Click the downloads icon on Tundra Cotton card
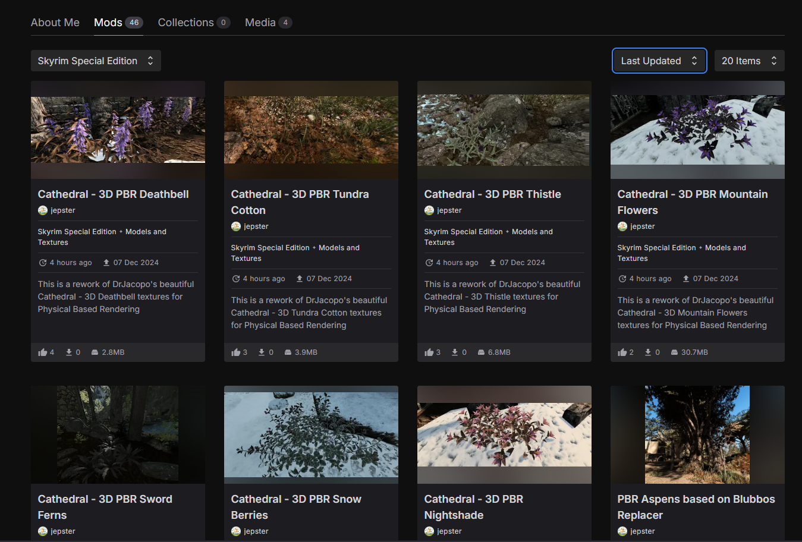Screen dimensions: 802x542 (x=262, y=352)
